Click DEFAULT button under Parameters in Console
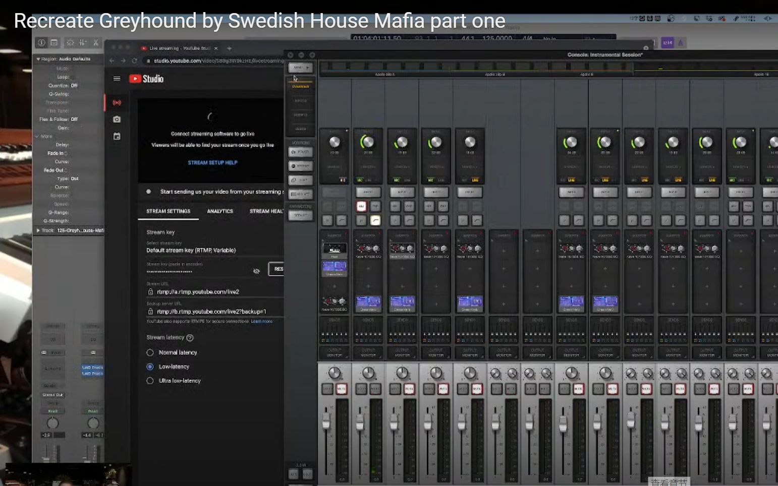This screenshot has width=778, height=486. [300, 215]
